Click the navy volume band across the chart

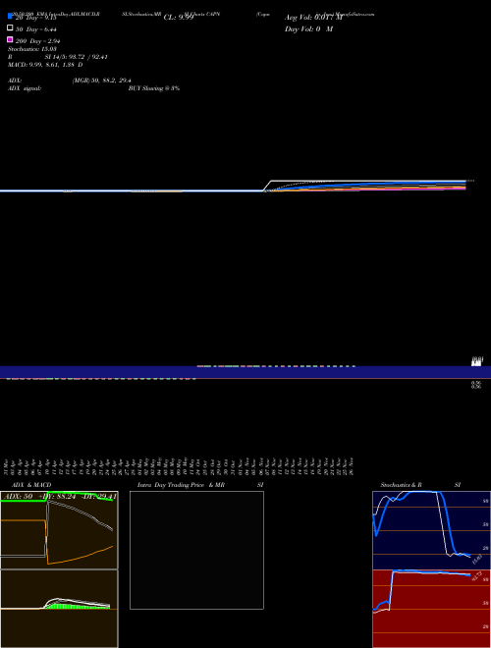click(245, 372)
